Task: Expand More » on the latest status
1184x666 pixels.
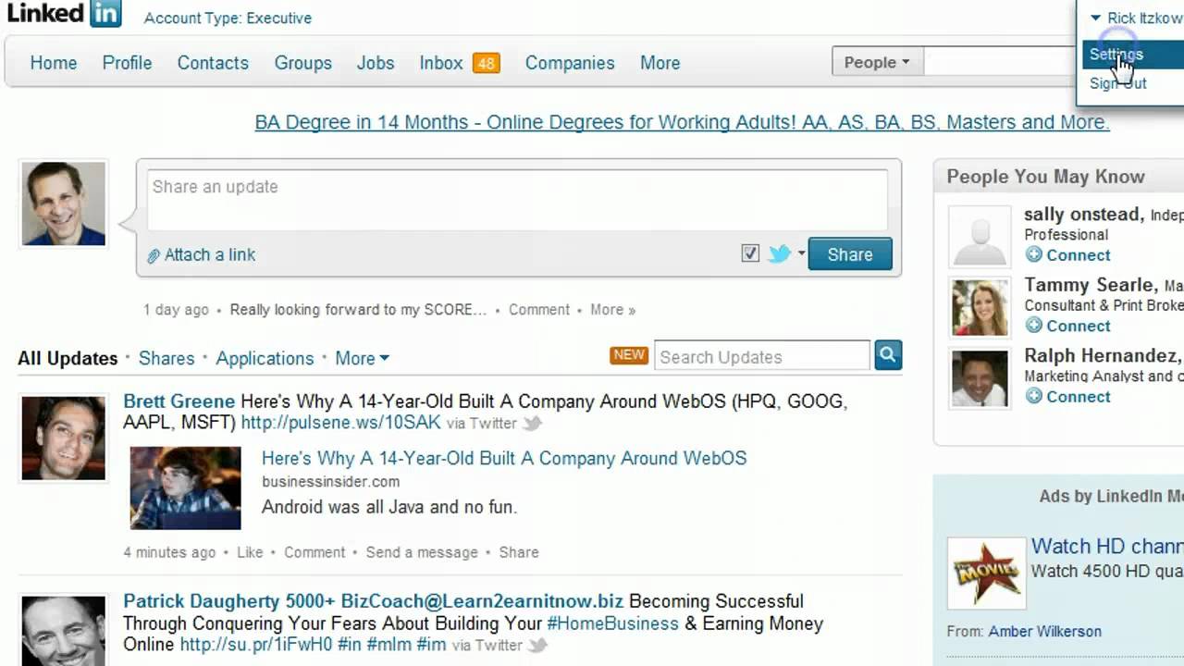Action: (612, 310)
